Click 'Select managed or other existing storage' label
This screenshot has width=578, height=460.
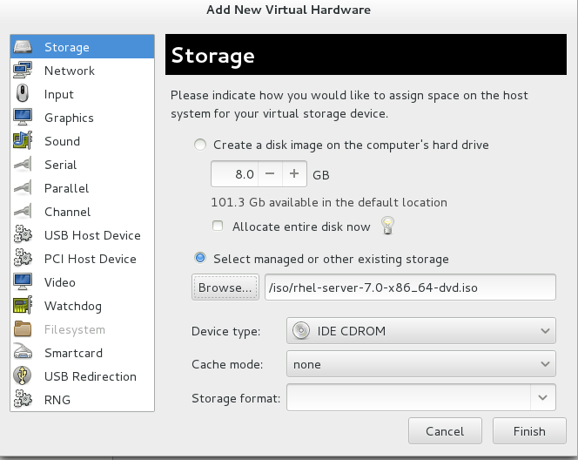(331, 259)
